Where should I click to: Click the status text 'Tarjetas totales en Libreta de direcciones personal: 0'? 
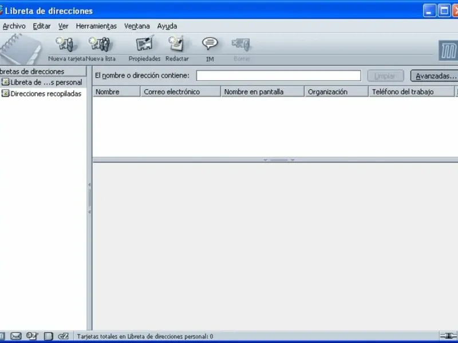point(145,336)
